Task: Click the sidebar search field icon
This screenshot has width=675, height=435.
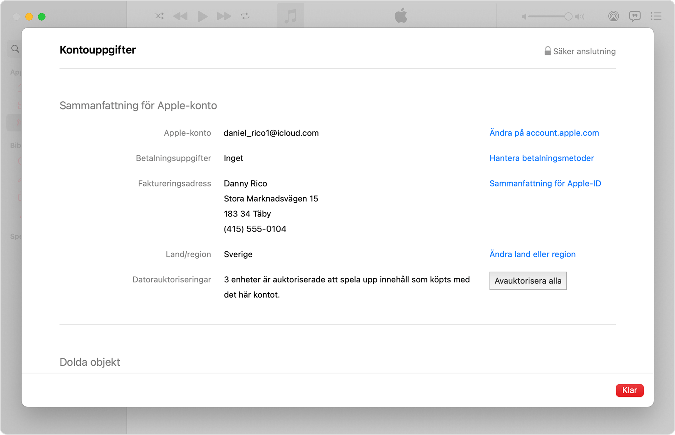Action: click(x=15, y=49)
